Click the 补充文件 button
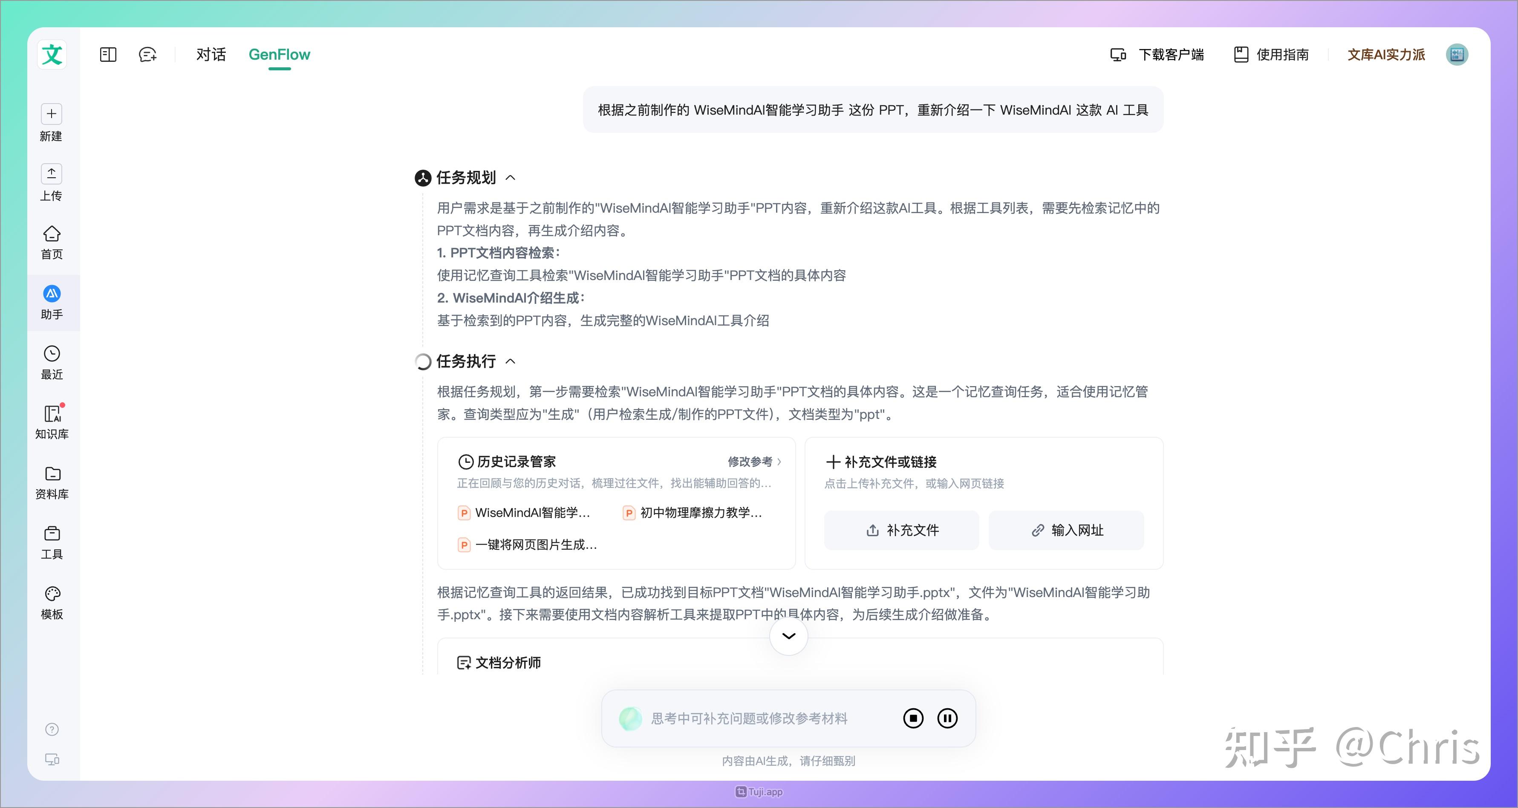 (x=901, y=531)
